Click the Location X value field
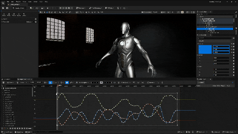 pyautogui.click(x=221, y=47)
